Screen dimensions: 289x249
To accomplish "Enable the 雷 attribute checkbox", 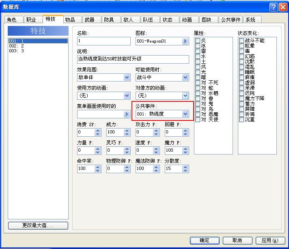I will (x=198, y=51).
